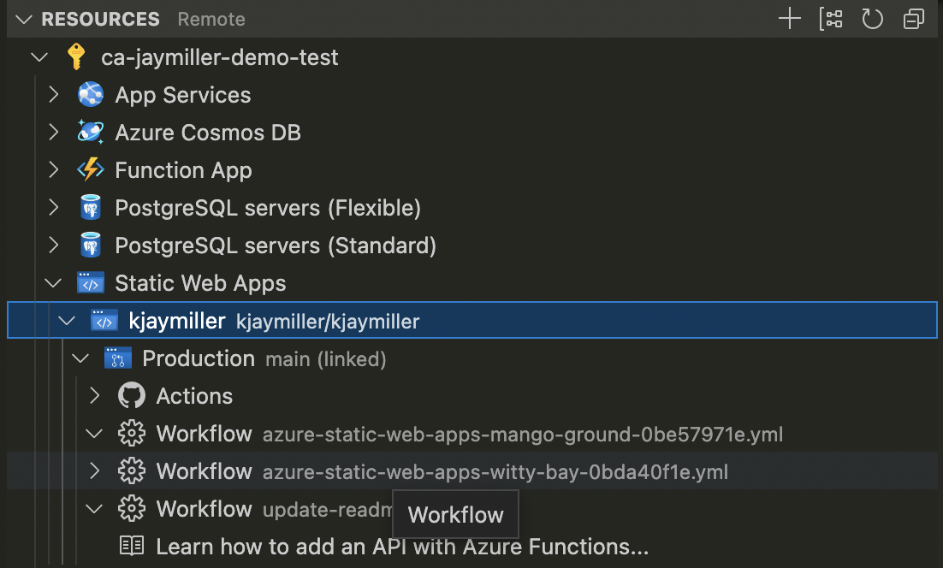The height and width of the screenshot is (568, 943).
Task: Expand the Function App node
Action: [54, 170]
